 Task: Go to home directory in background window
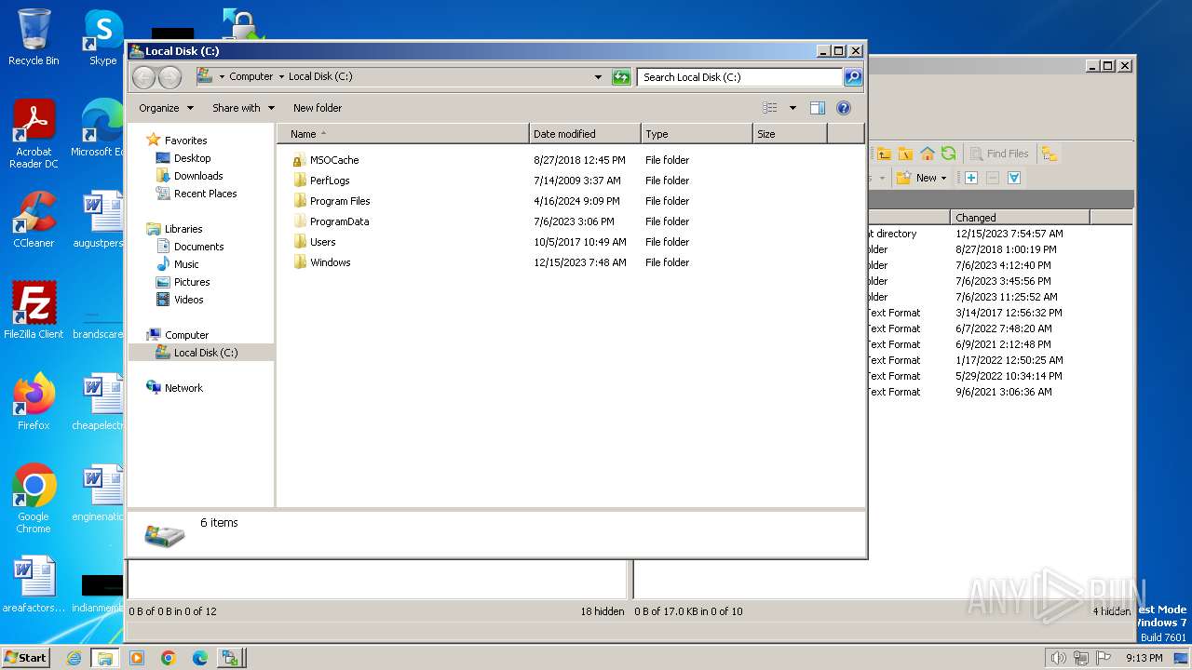pyautogui.click(x=928, y=154)
